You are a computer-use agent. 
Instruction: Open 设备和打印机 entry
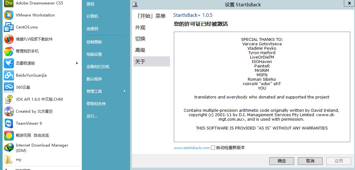click(x=98, y=67)
